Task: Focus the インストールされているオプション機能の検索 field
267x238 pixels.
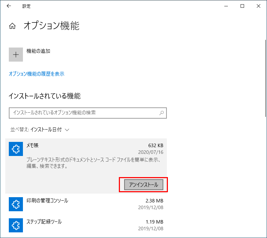Action: (88, 113)
